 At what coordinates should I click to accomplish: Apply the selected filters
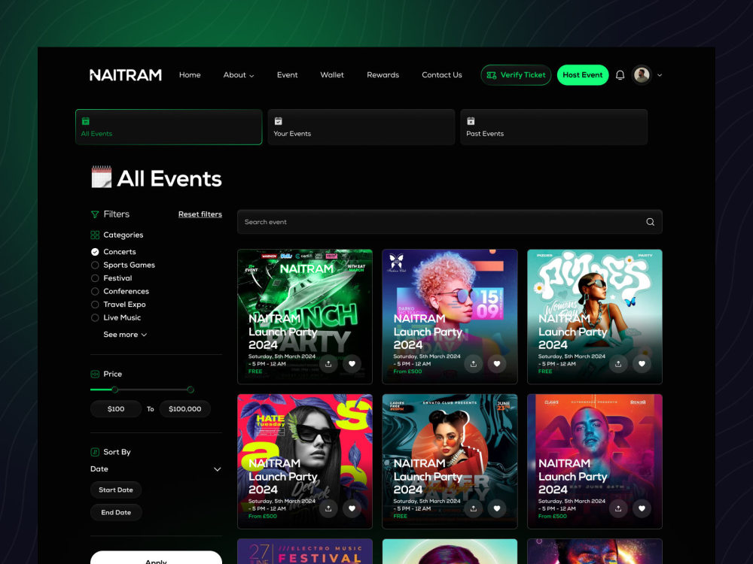coord(156,558)
